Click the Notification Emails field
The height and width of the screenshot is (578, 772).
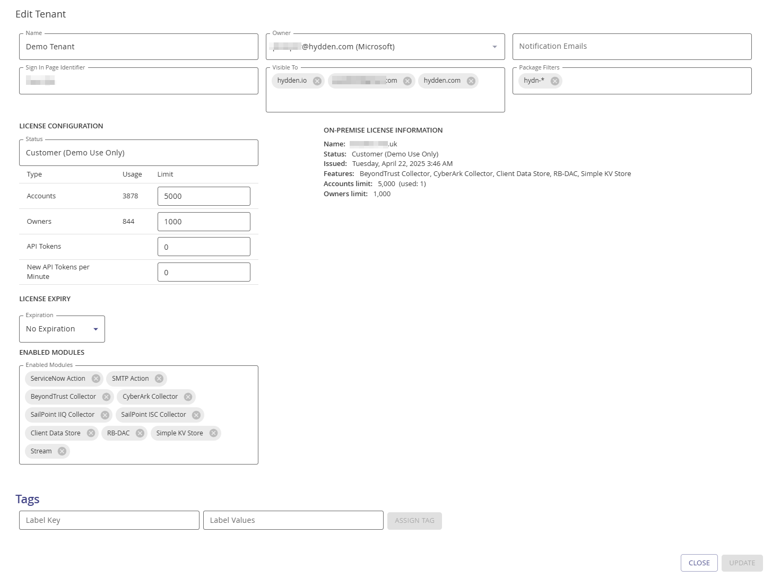click(x=631, y=46)
